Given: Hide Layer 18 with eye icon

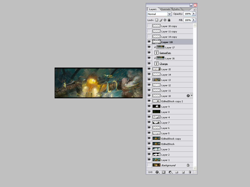Looking at the screenshot, I should click(x=149, y=42).
